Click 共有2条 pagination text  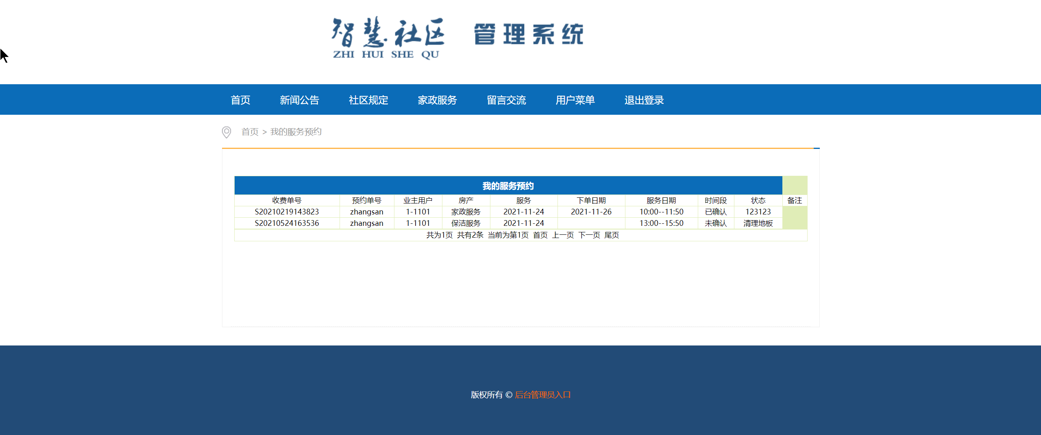[470, 235]
